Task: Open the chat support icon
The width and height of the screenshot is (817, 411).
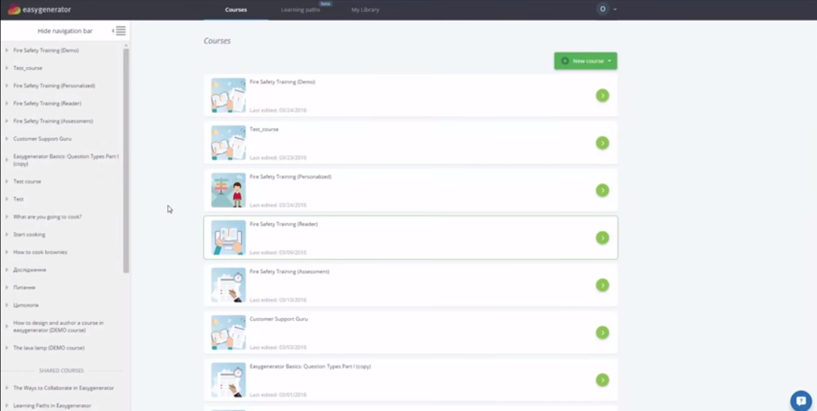Action: [801, 401]
